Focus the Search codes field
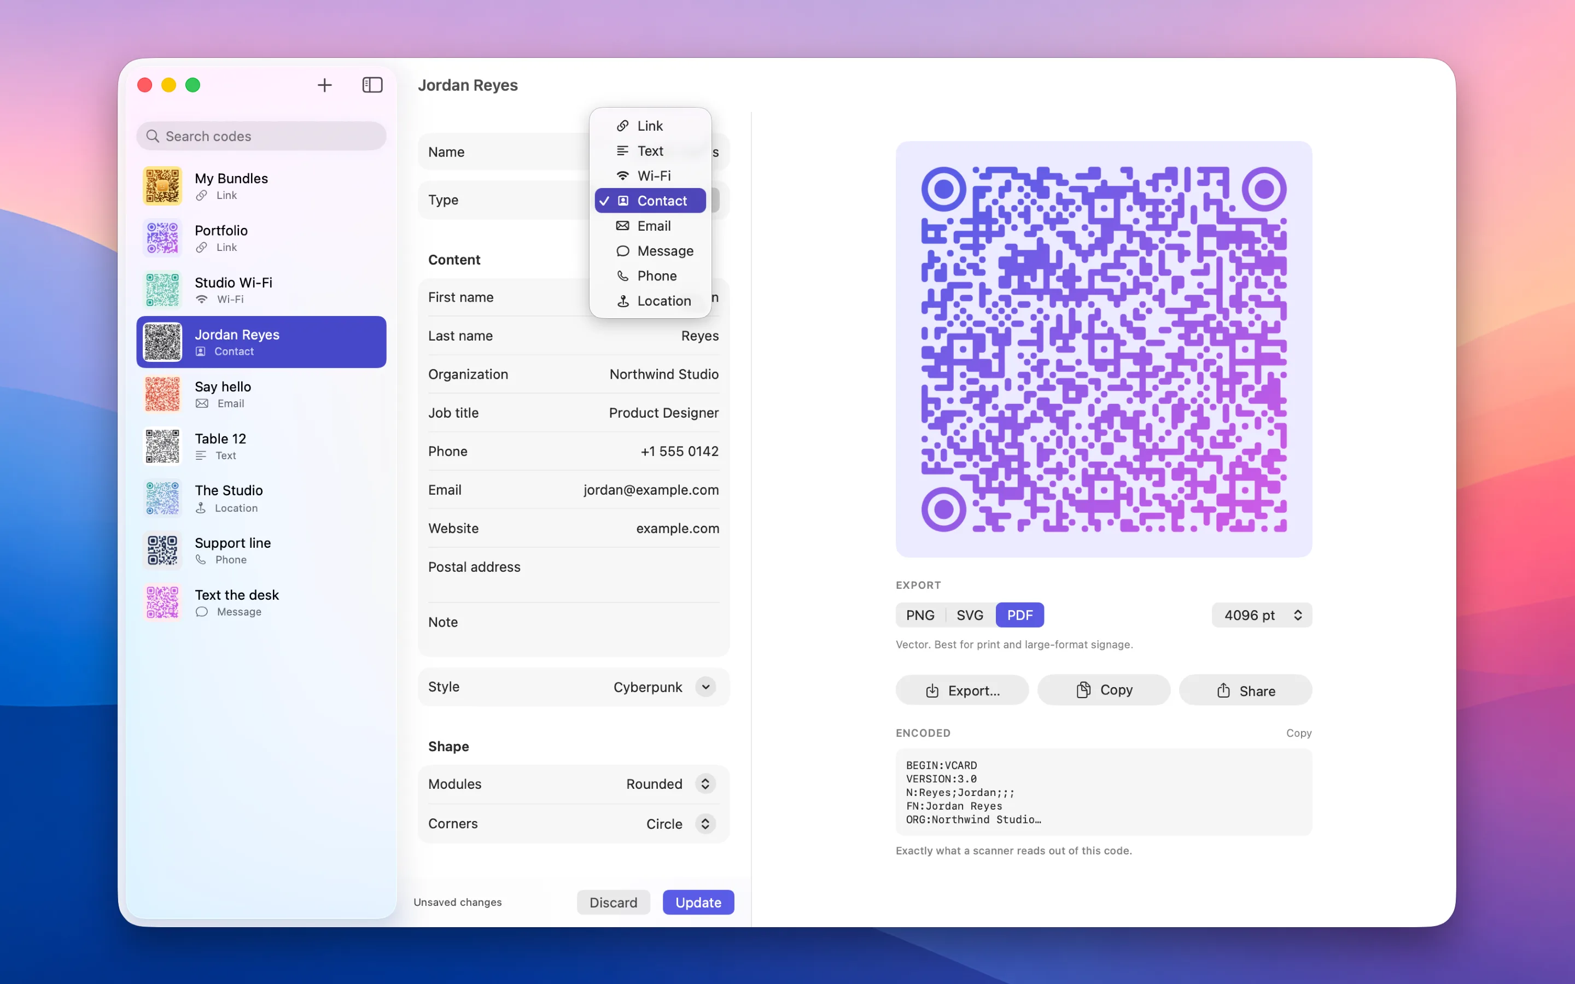 [261, 136]
